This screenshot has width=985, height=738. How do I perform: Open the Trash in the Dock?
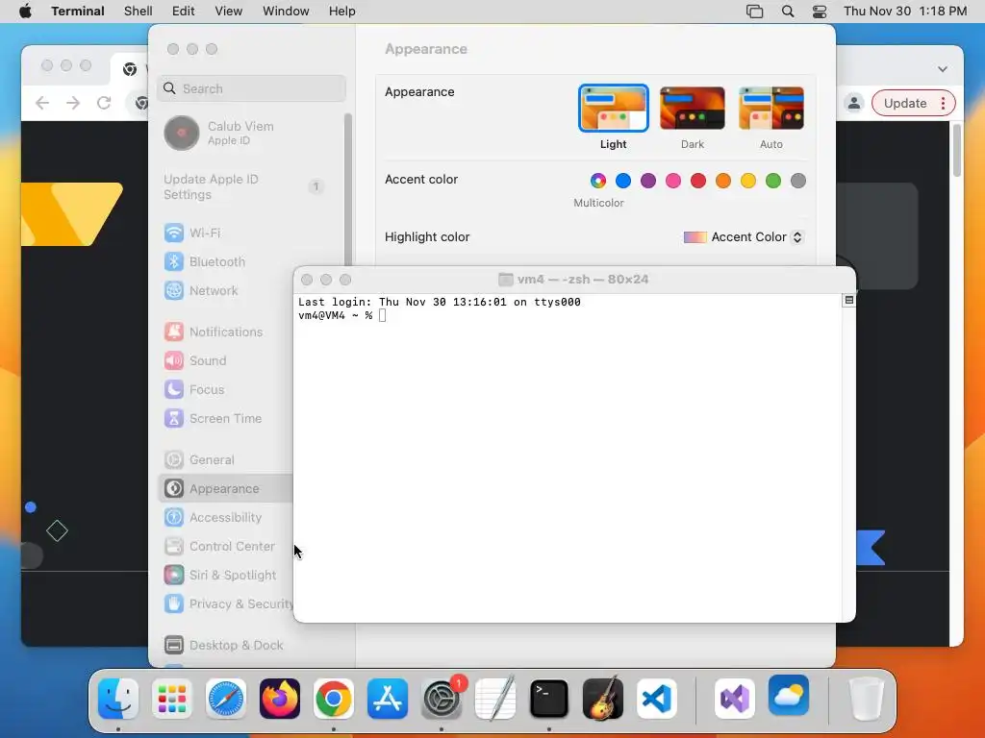coord(866,699)
